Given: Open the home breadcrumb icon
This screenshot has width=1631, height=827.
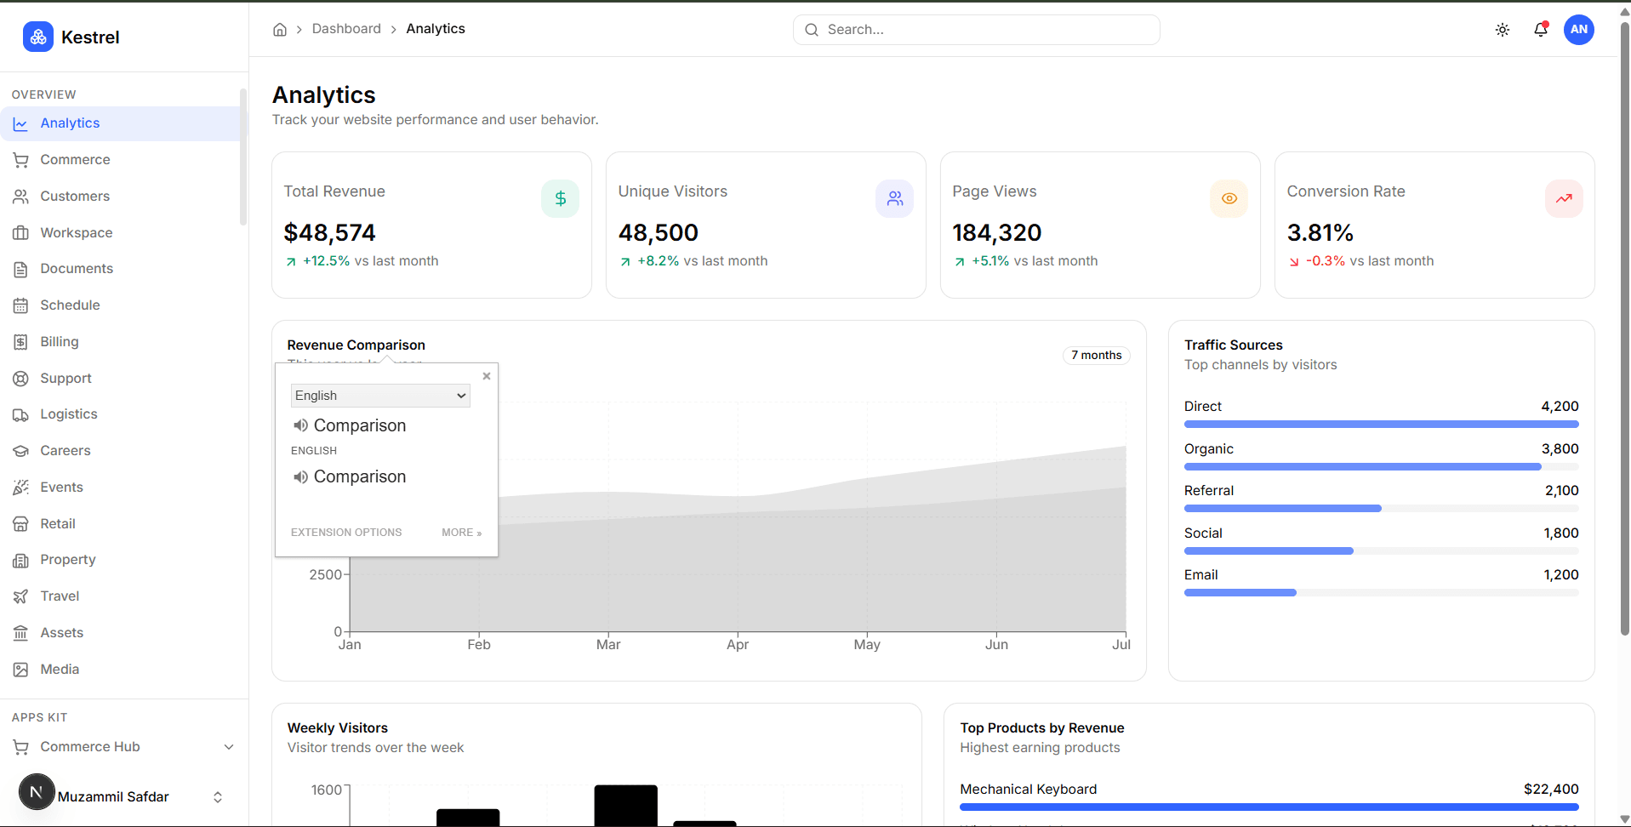Looking at the screenshot, I should click(x=280, y=30).
